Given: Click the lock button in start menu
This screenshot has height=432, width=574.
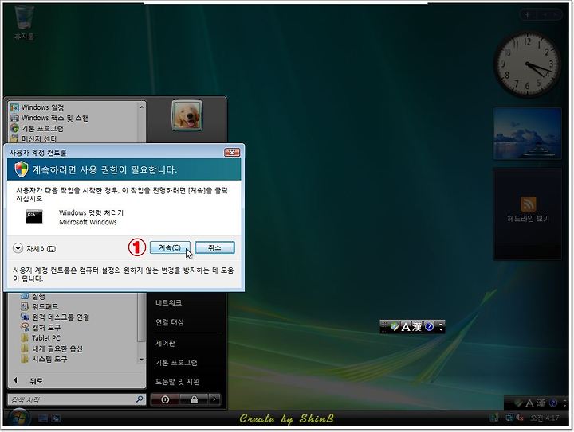Looking at the screenshot, I should [x=194, y=400].
